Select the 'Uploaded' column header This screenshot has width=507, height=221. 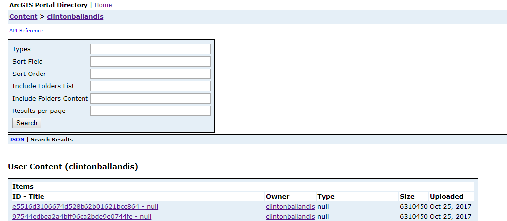pos(446,196)
